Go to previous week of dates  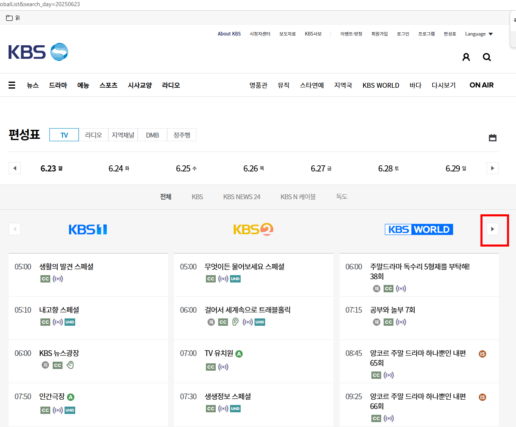(15, 168)
